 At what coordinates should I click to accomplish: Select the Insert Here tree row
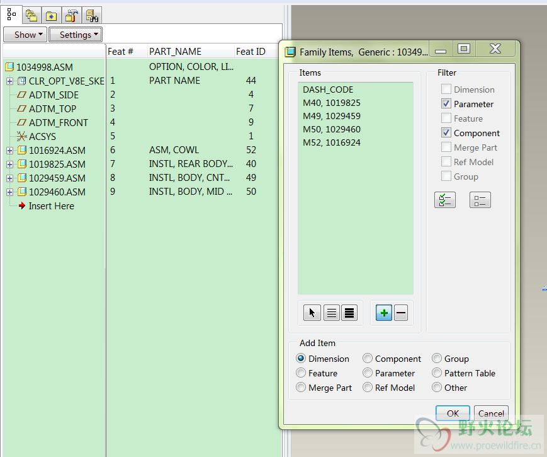click(51, 206)
